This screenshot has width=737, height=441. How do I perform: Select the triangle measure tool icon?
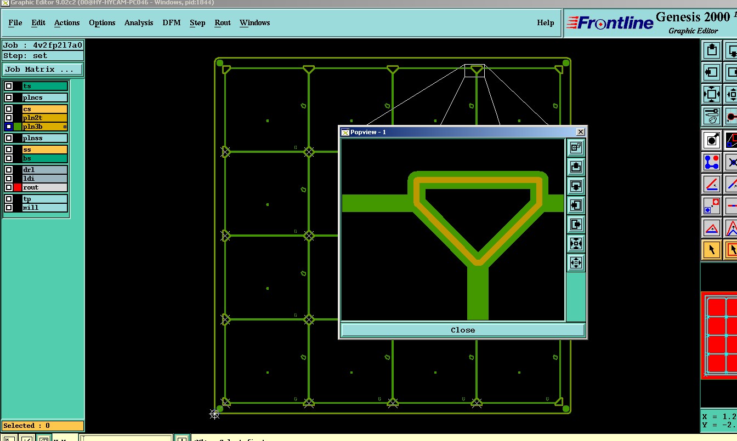(x=712, y=228)
